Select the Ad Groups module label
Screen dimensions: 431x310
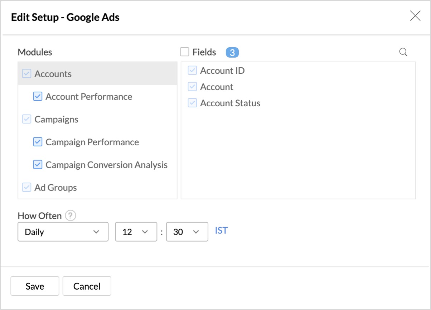pos(55,187)
